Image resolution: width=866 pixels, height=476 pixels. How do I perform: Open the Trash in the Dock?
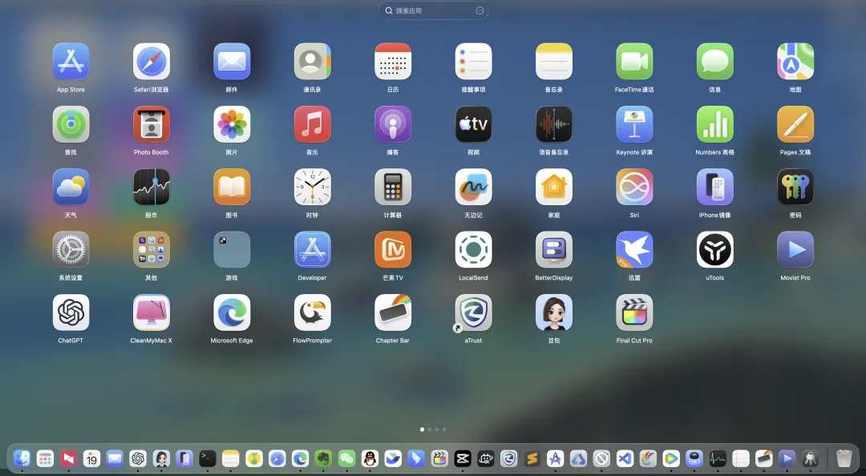point(844,458)
